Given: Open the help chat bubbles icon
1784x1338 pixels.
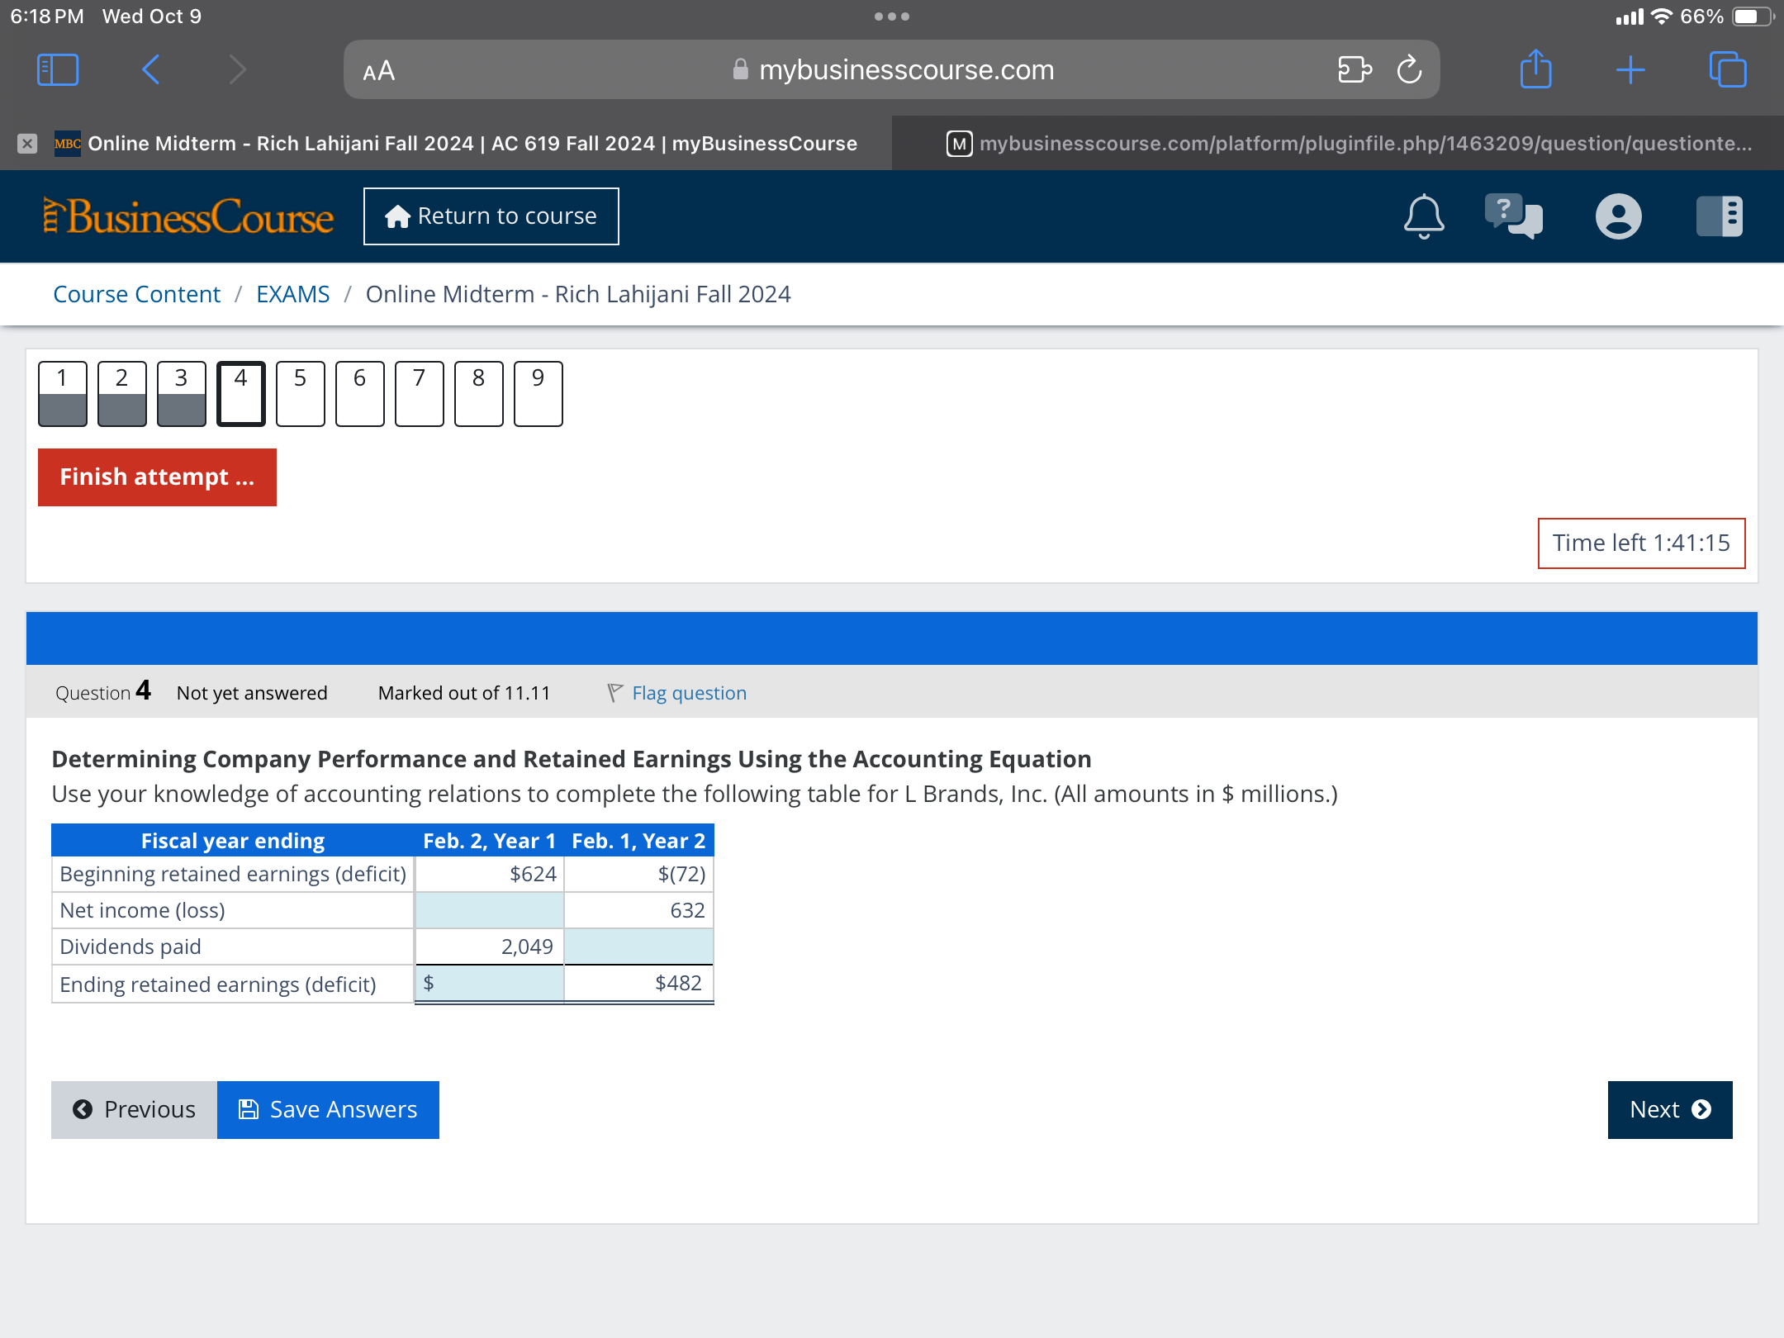Looking at the screenshot, I should (1513, 216).
